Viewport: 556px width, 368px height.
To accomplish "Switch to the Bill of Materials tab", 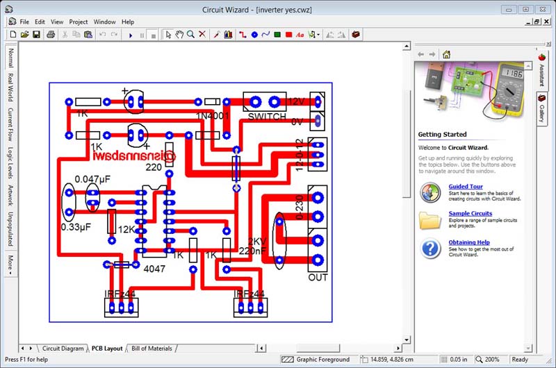I will (152, 349).
